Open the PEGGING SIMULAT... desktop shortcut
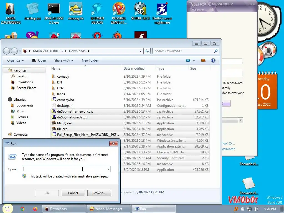284x213 pixels. pos(119,13)
